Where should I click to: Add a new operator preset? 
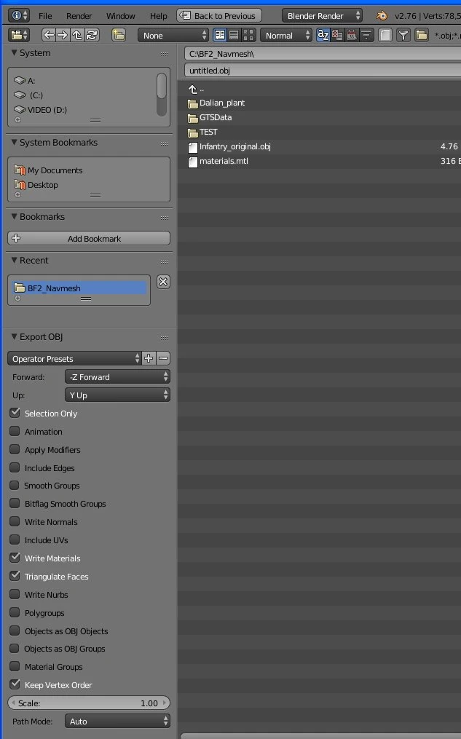point(149,358)
